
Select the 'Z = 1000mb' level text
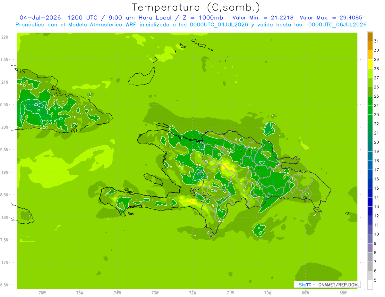point(203,18)
